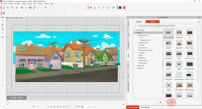The image size is (202, 109).
Task: Select the red move crosshair tool
Action: pyautogui.click(x=99, y=8)
